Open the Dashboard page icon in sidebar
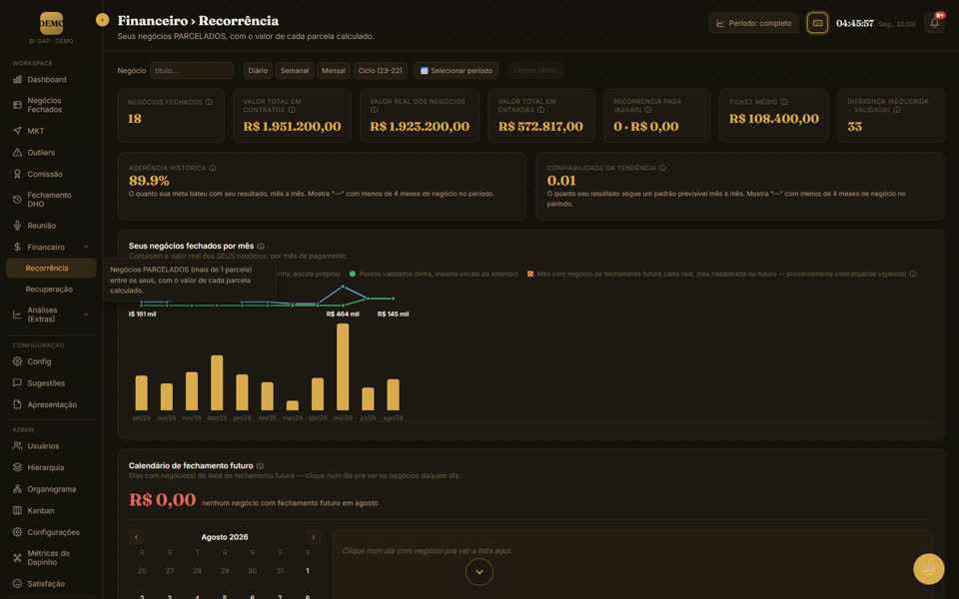This screenshot has height=599, width=959. pyautogui.click(x=17, y=80)
